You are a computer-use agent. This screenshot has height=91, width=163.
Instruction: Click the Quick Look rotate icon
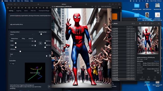(96, 7)
